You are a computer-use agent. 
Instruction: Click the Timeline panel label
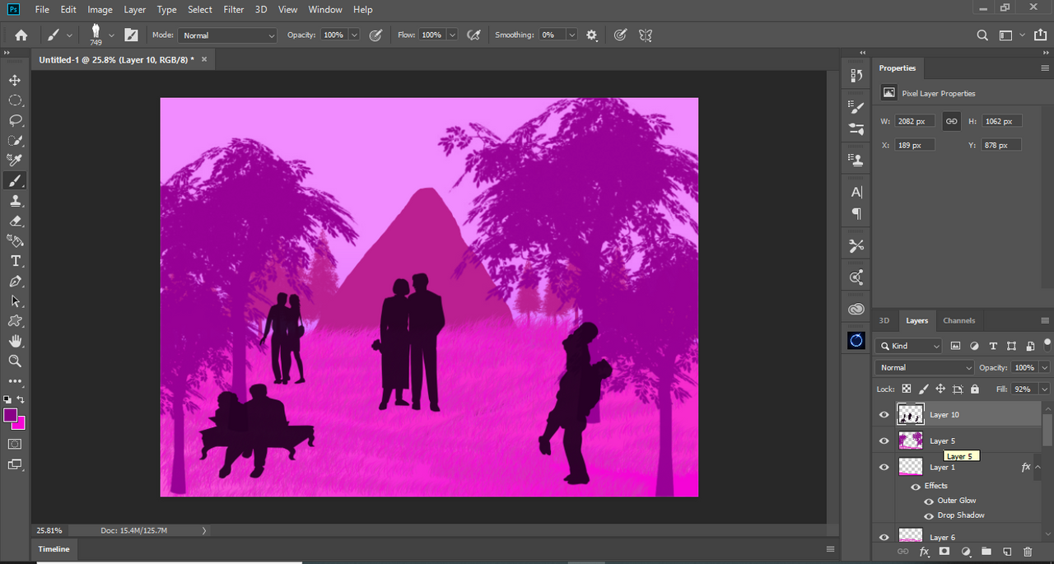point(54,549)
